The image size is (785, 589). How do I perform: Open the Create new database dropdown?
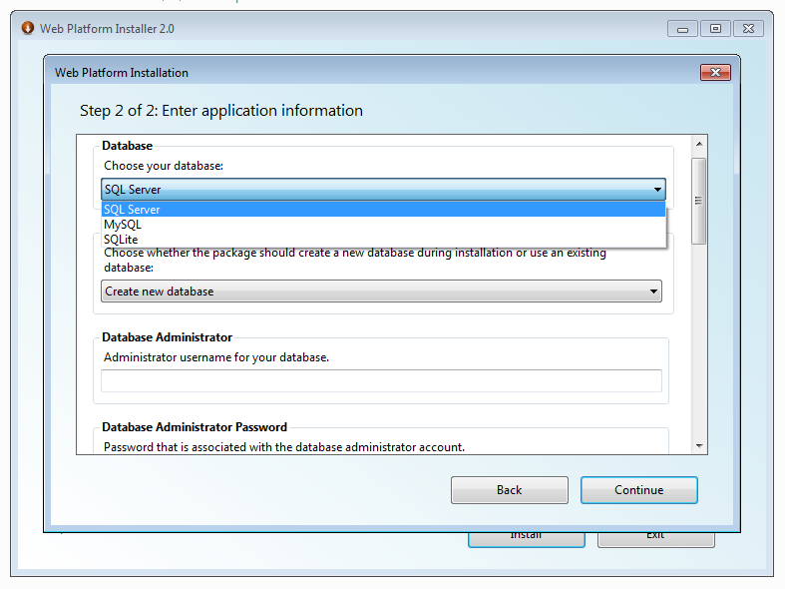pos(381,291)
